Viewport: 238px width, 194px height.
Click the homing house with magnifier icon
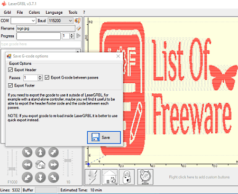pos(109,177)
